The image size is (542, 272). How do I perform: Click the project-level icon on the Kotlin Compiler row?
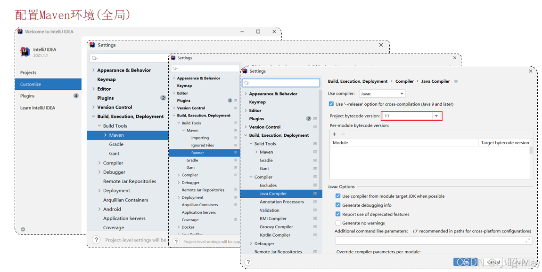(315, 235)
